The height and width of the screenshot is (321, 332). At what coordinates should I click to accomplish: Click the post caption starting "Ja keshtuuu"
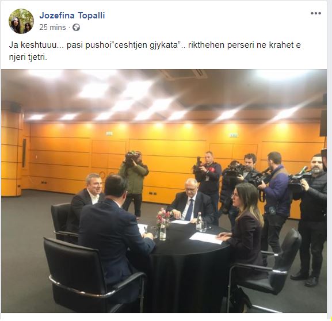pyautogui.click(x=155, y=51)
